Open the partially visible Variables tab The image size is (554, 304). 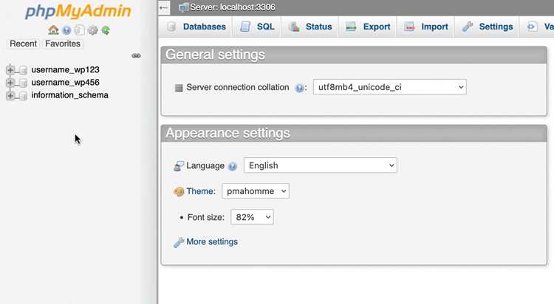click(x=538, y=27)
